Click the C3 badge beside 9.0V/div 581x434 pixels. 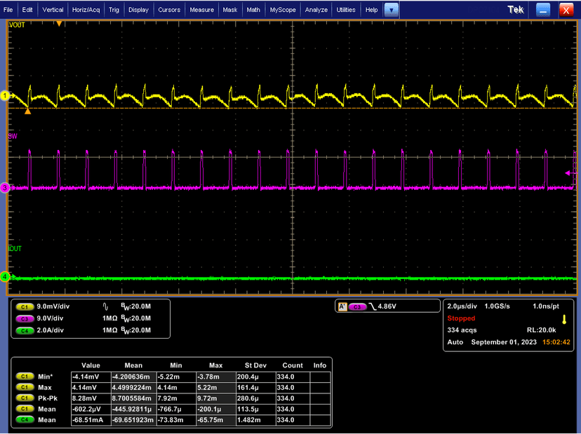tap(25, 318)
